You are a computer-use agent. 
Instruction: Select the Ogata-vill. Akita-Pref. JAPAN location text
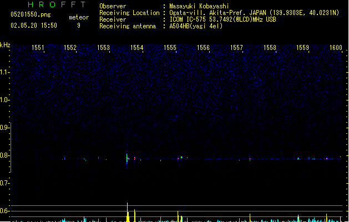(x=254, y=13)
